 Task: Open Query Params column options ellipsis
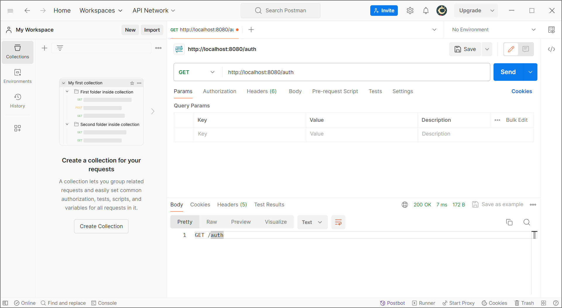point(497,120)
